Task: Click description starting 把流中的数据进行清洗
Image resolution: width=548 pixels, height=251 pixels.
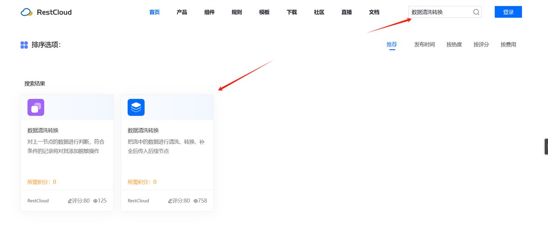Action: pos(166,146)
